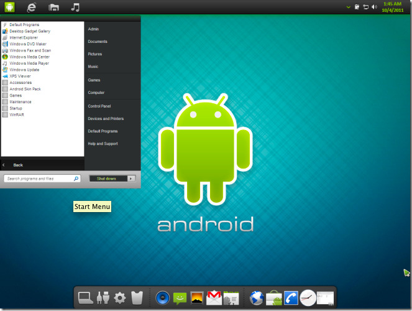Click the green arrow at desktop edge

pyautogui.click(x=406, y=273)
